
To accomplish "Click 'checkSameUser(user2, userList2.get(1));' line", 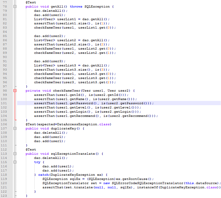I will pyautogui.click(x=75, y=53).
